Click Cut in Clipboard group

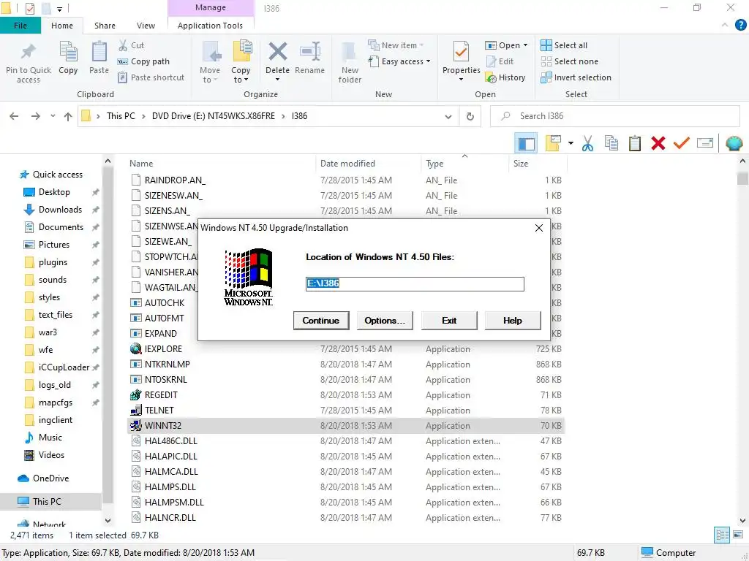[131, 45]
